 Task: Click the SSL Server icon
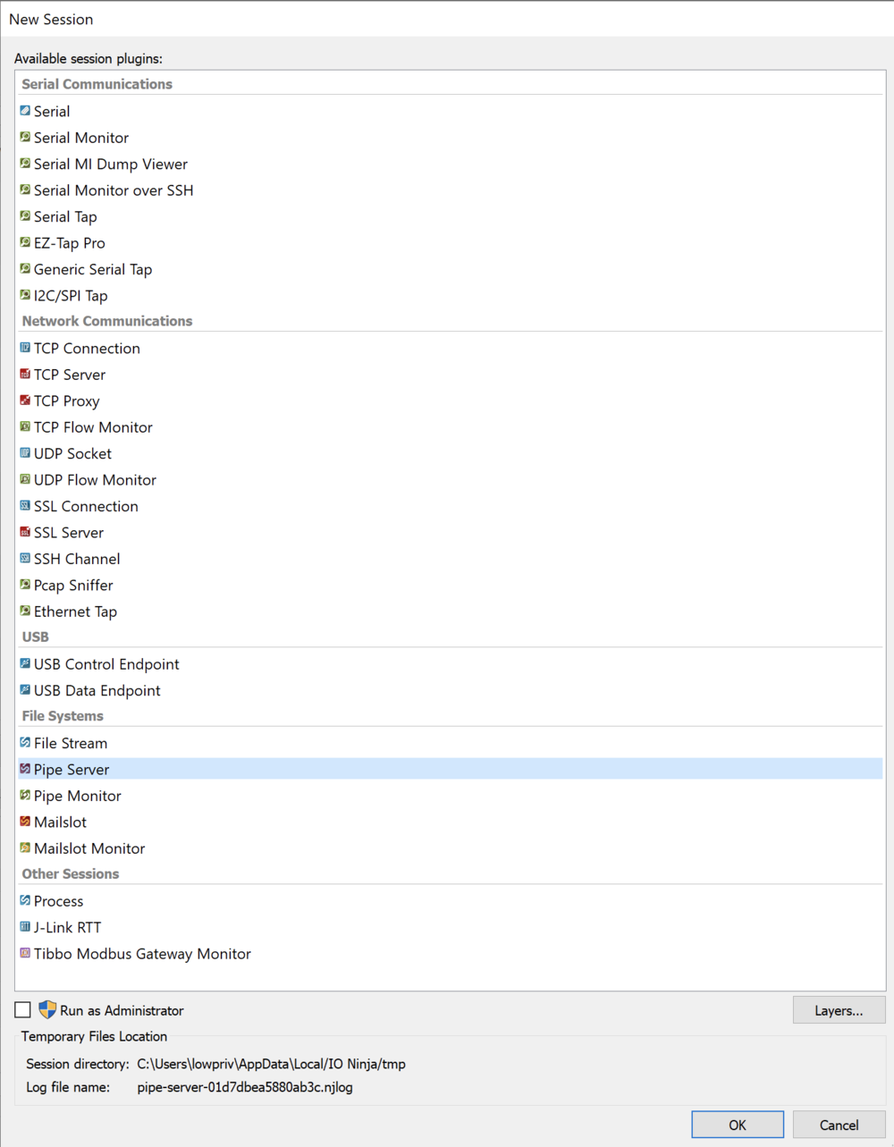25,532
